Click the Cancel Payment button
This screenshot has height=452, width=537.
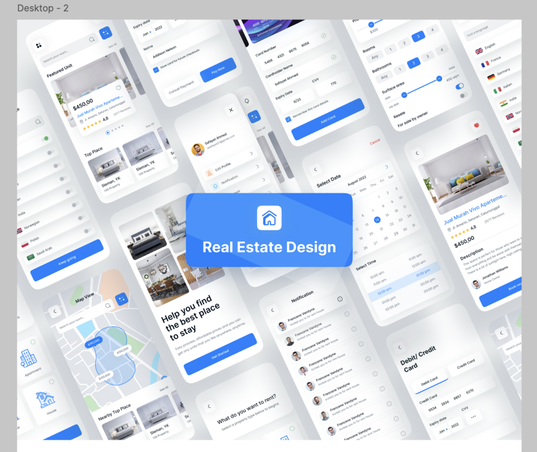(x=182, y=87)
